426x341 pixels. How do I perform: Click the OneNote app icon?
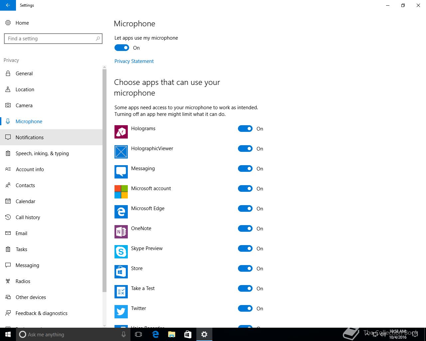pyautogui.click(x=121, y=232)
